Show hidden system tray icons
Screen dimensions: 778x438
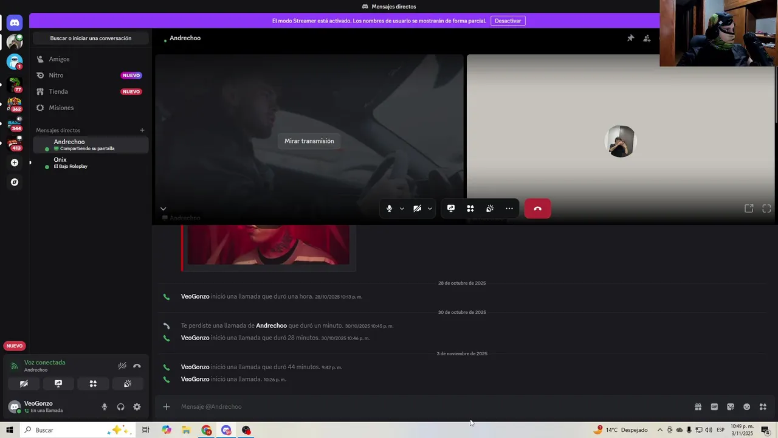[660, 430]
